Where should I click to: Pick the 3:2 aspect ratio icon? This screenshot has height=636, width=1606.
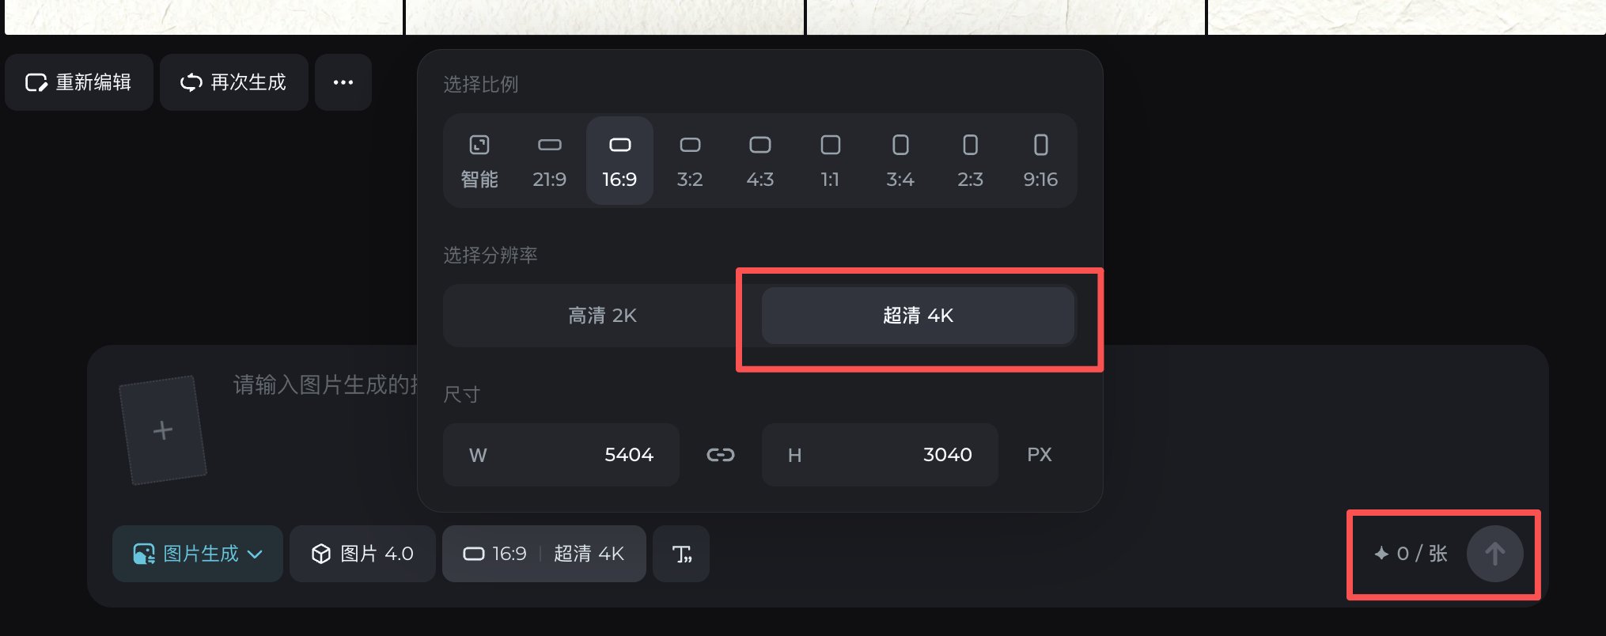(690, 161)
